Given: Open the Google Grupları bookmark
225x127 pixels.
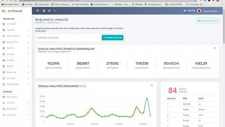Looking at the screenshot, I should tap(42, 5).
